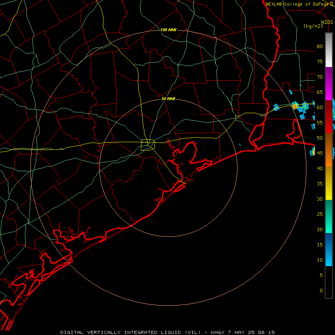Click the 15 value on the color scale
335x335 pixels.
coord(320,245)
